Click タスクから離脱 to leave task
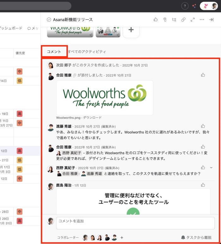Screen dimensions: 221x244 click(196, 237)
